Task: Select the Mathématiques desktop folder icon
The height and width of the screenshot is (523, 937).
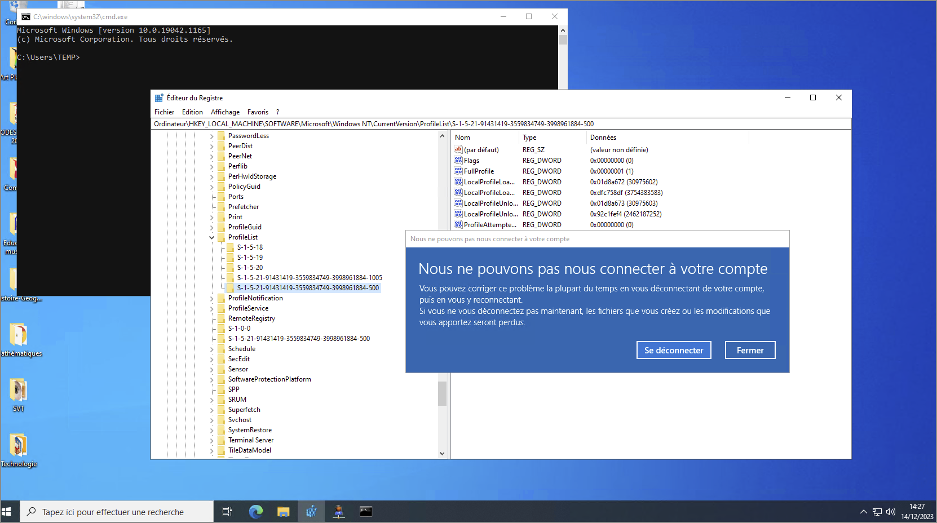Action: (x=18, y=335)
